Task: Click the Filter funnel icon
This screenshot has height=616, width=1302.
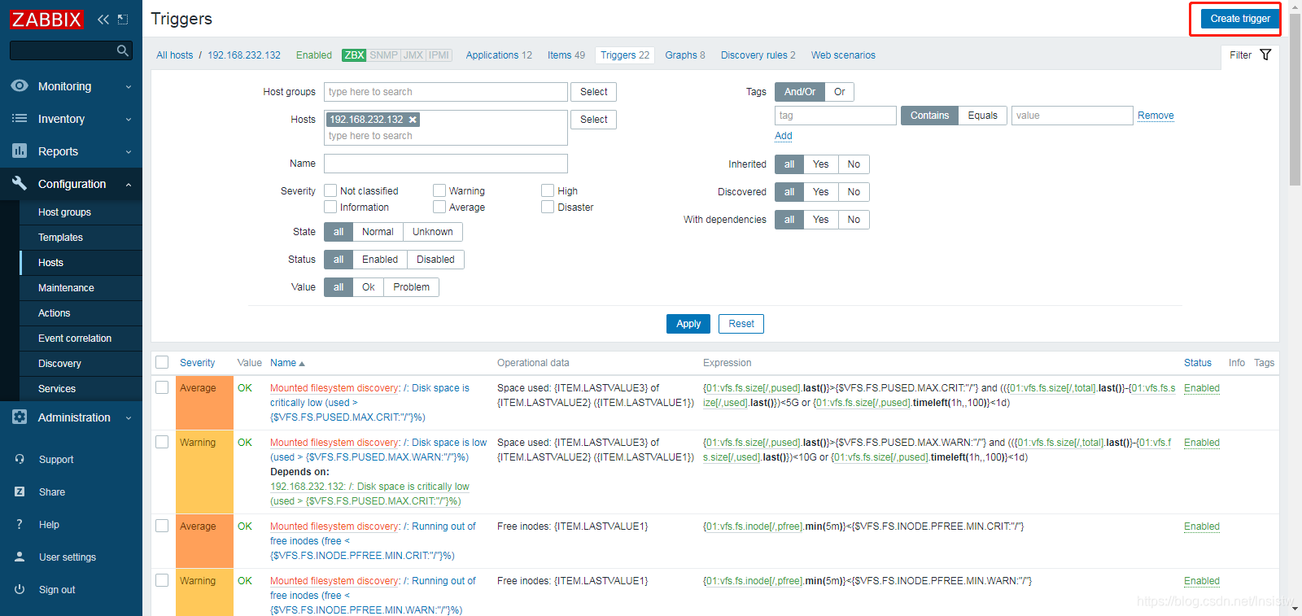Action: [x=1265, y=55]
